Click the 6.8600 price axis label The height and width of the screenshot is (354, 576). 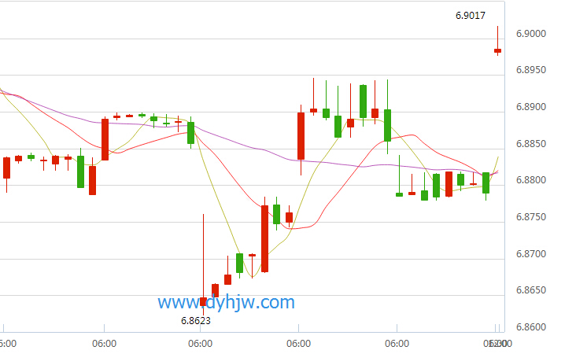coord(531,326)
